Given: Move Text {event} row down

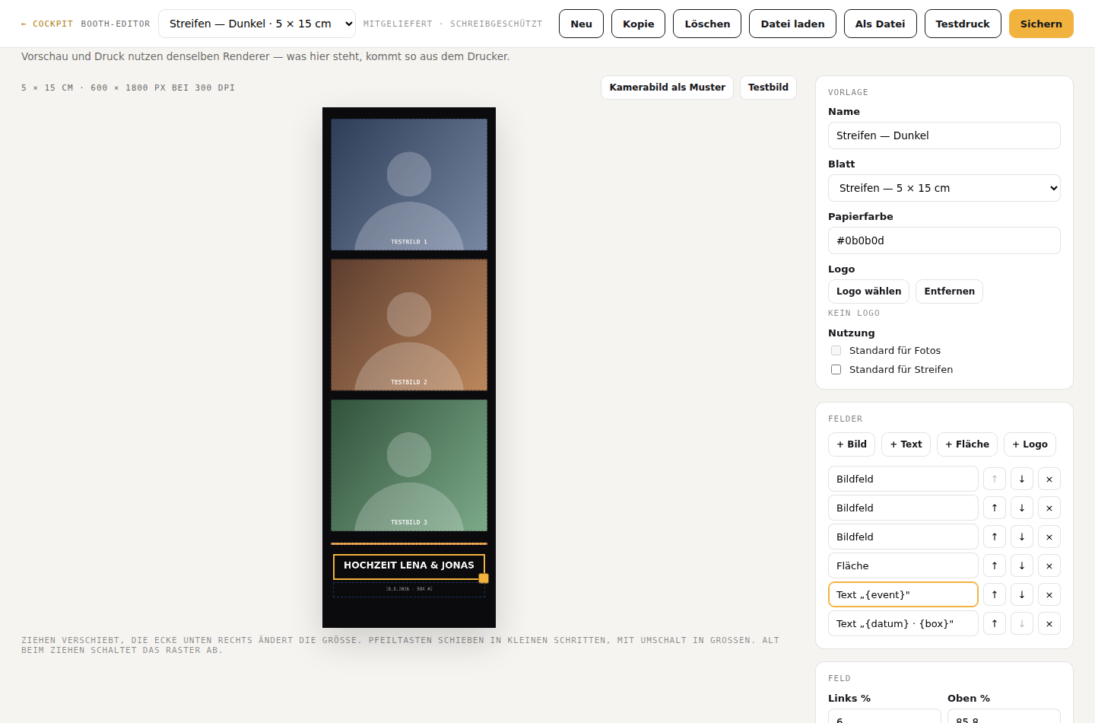Looking at the screenshot, I should coord(1021,594).
